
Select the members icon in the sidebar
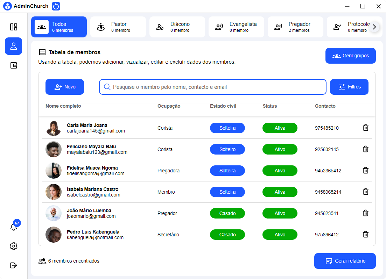point(13,46)
